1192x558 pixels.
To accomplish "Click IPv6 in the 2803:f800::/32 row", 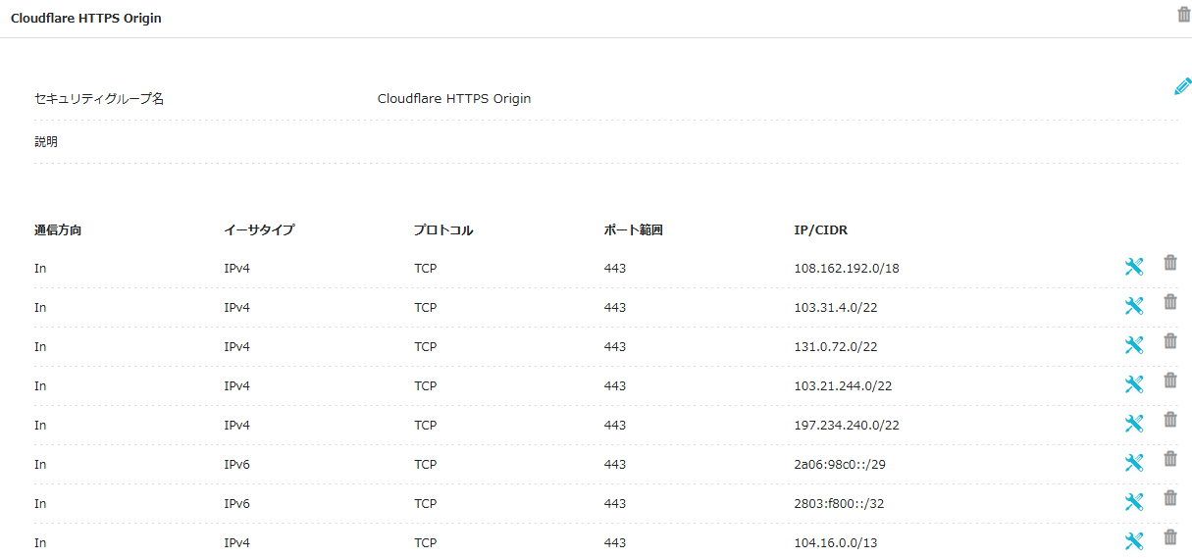I will (236, 503).
